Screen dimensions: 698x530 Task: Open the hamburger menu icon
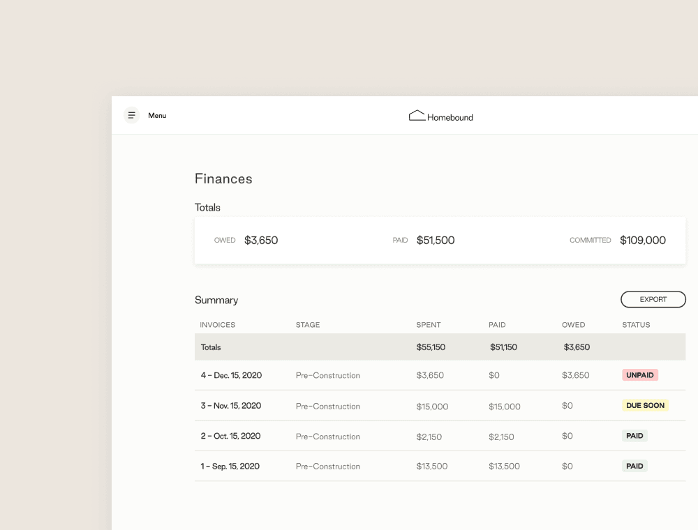tap(131, 115)
